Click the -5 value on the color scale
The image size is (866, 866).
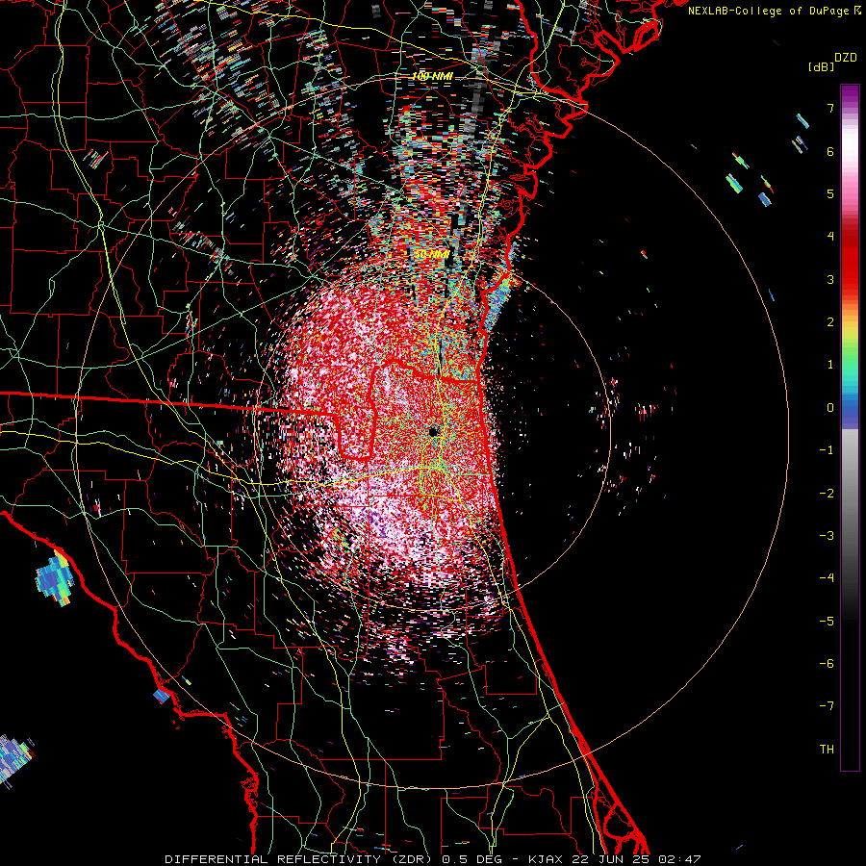click(827, 622)
